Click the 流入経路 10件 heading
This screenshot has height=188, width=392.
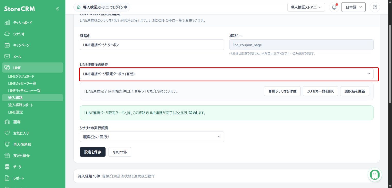89,176
